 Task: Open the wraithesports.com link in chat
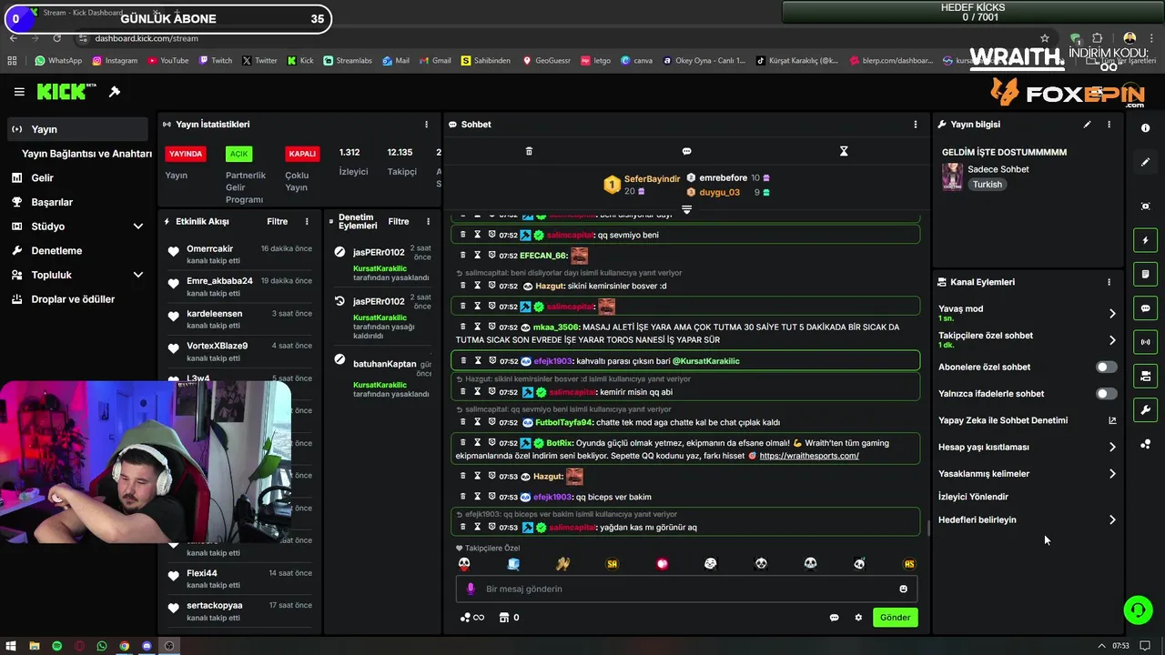(x=809, y=456)
